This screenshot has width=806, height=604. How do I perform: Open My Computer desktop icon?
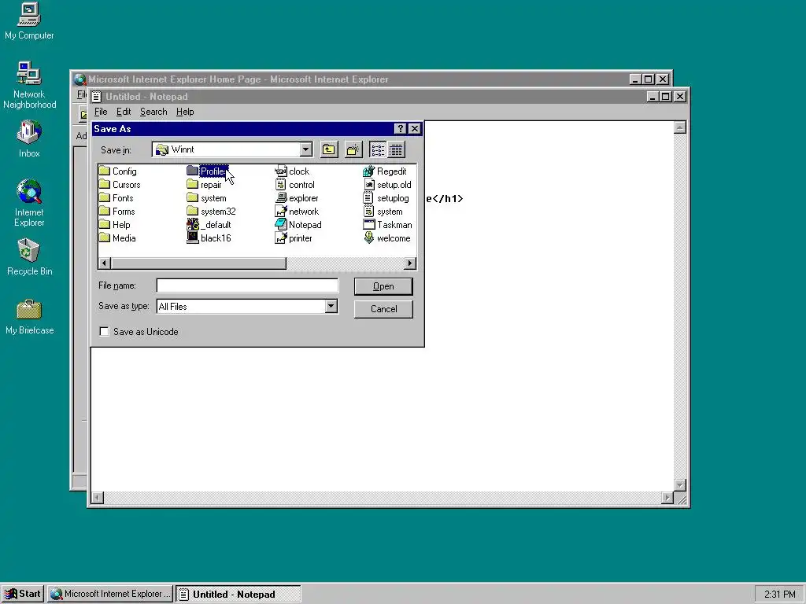coord(29,21)
